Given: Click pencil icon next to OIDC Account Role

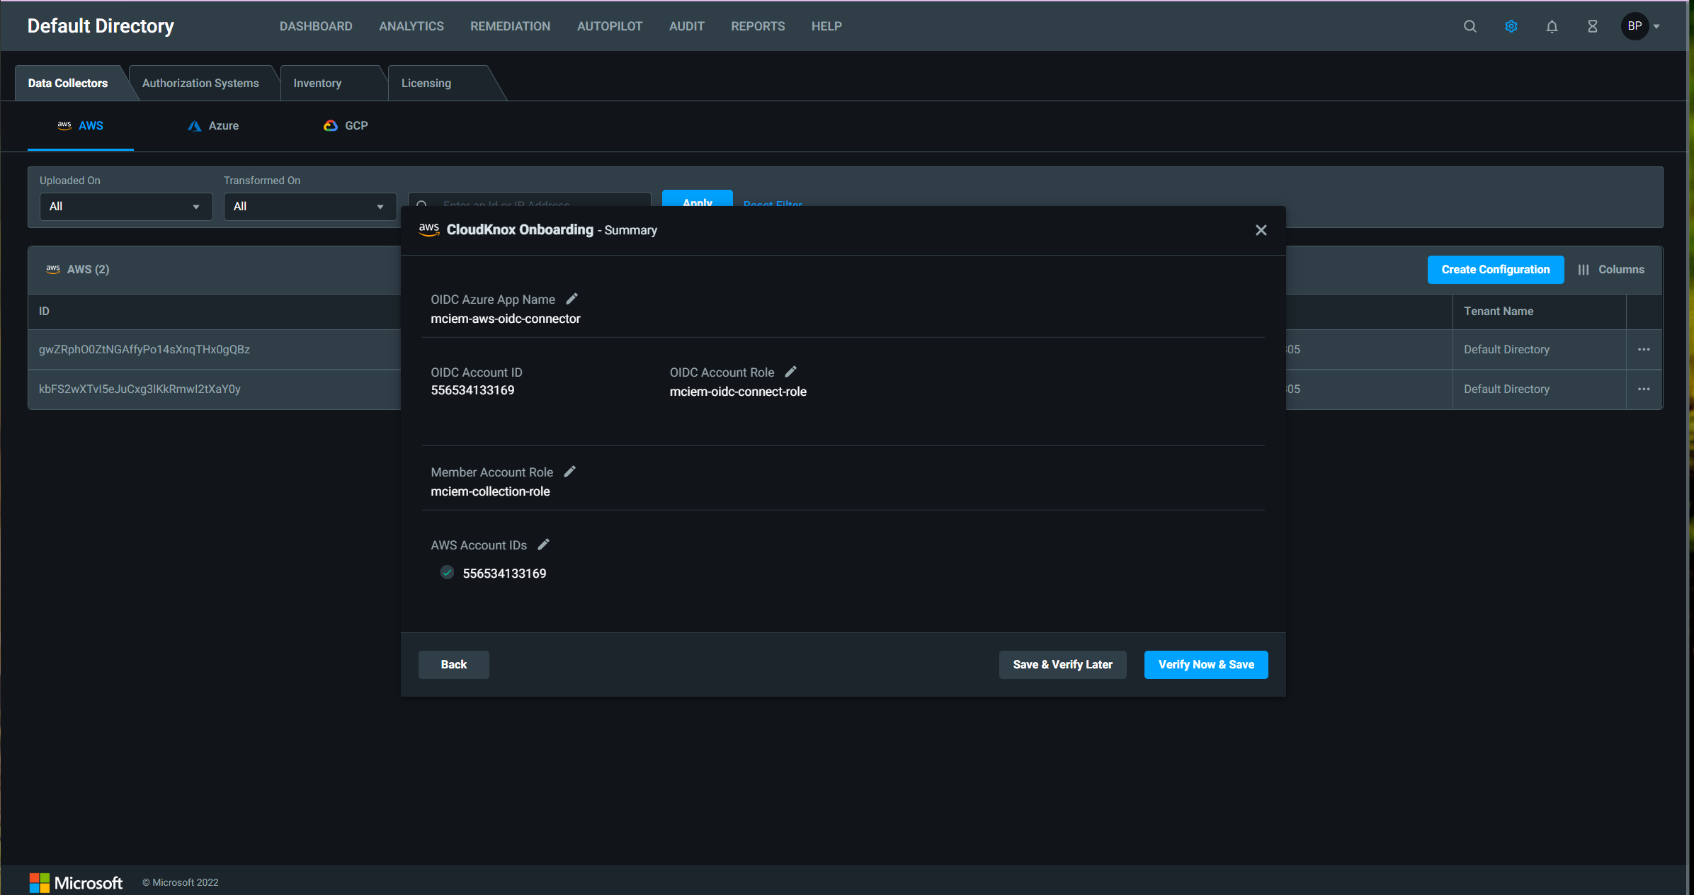Looking at the screenshot, I should click(790, 372).
